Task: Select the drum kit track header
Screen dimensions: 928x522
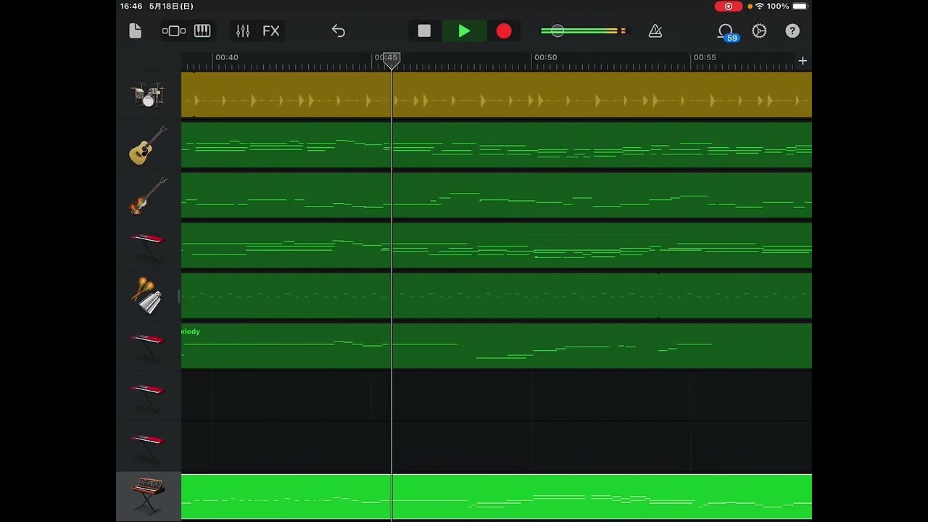Action: 149,95
